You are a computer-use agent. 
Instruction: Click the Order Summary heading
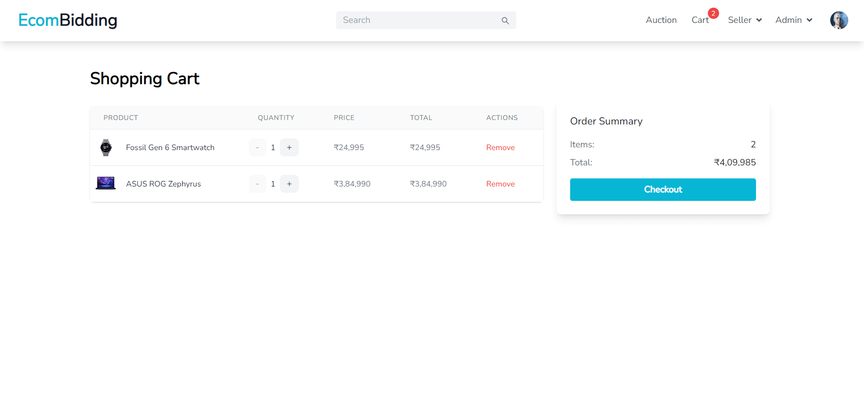pyautogui.click(x=606, y=121)
